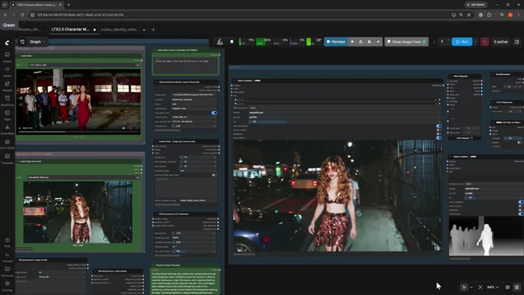Open the Graph dropdown
The height and width of the screenshot is (295, 524).
(x=37, y=41)
